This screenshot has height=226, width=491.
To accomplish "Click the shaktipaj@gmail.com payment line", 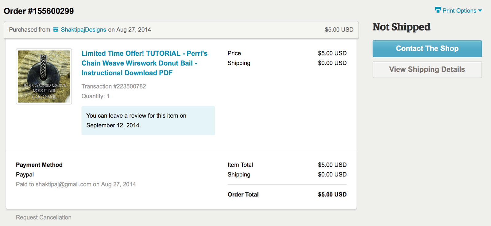I will coord(76,184).
